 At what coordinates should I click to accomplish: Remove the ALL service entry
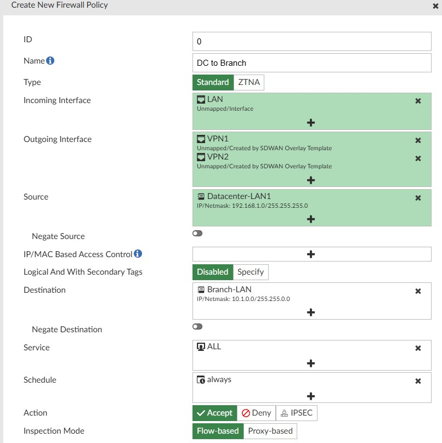coord(418,348)
